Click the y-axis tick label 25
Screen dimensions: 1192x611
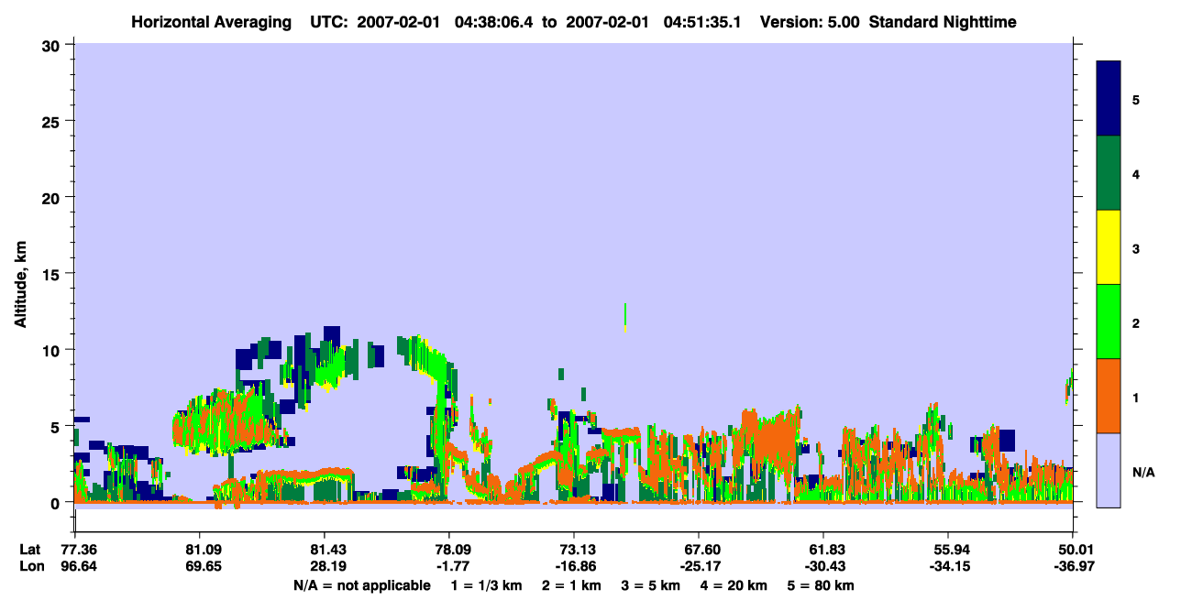click(53, 121)
